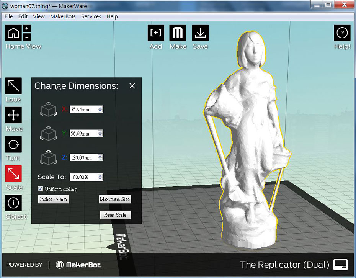Viewport: 356px width, 278px height.
Task: Click the Save icon
Action: click(200, 33)
